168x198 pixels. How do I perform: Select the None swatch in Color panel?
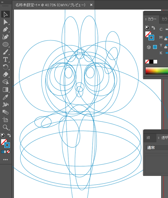pyautogui.click(x=147, y=62)
